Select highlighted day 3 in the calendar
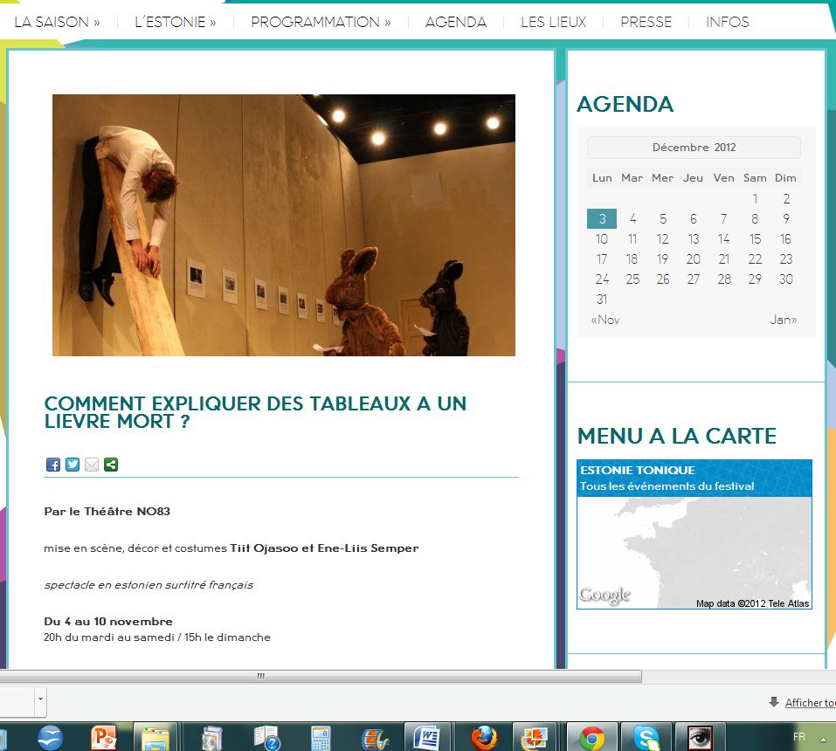Image resolution: width=836 pixels, height=751 pixels. coord(602,219)
